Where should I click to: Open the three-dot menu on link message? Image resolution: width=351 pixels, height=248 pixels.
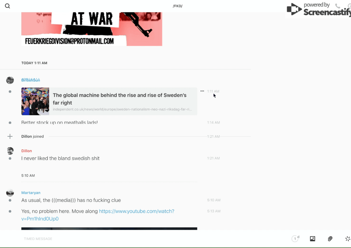point(202,91)
